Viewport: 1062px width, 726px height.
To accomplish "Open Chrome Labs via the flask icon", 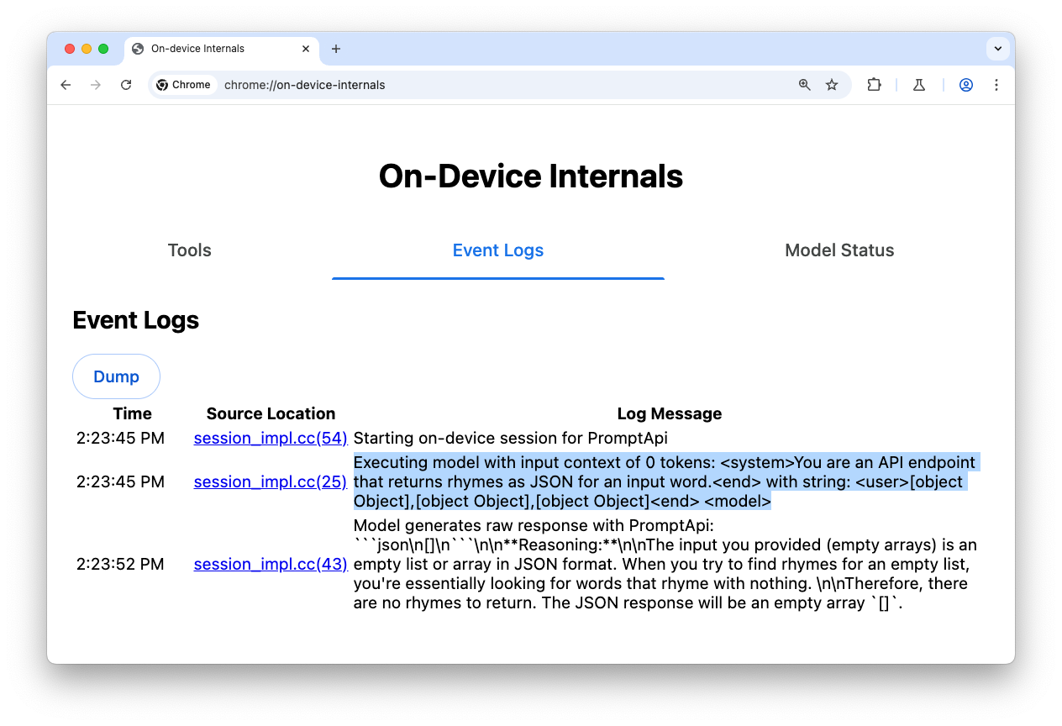I will click(918, 85).
